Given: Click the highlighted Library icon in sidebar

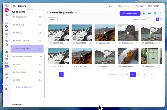Looking at the screenshot, I should (7, 67).
